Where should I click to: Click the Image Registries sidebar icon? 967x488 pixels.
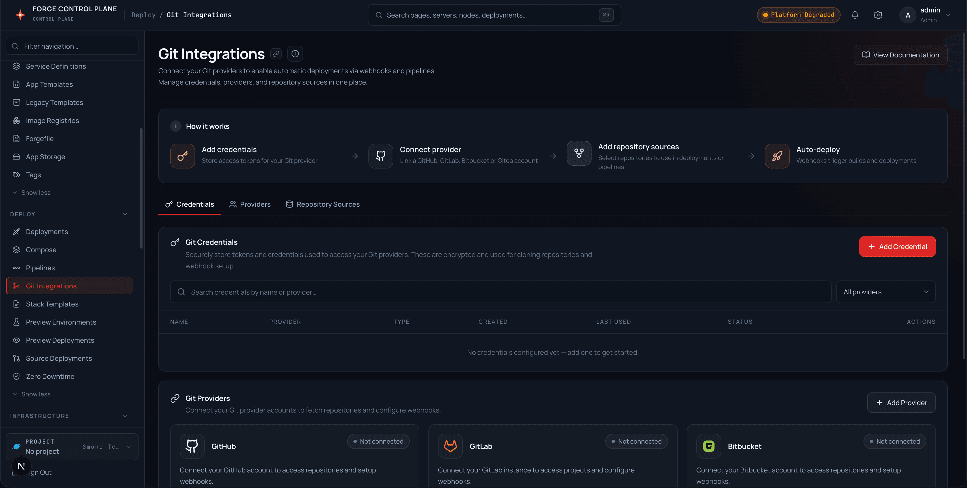(16, 120)
